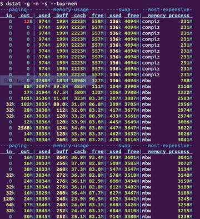Click the 128k paging in value

9,199
